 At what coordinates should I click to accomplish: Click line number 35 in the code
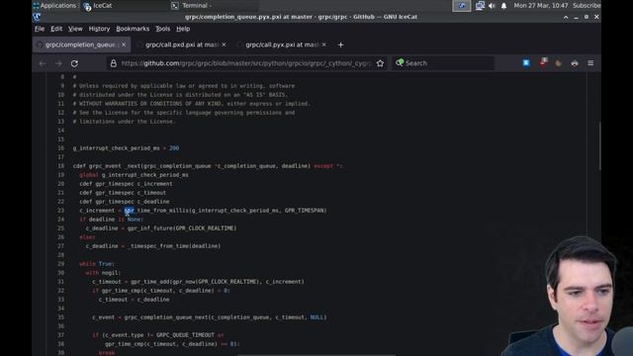click(x=60, y=317)
